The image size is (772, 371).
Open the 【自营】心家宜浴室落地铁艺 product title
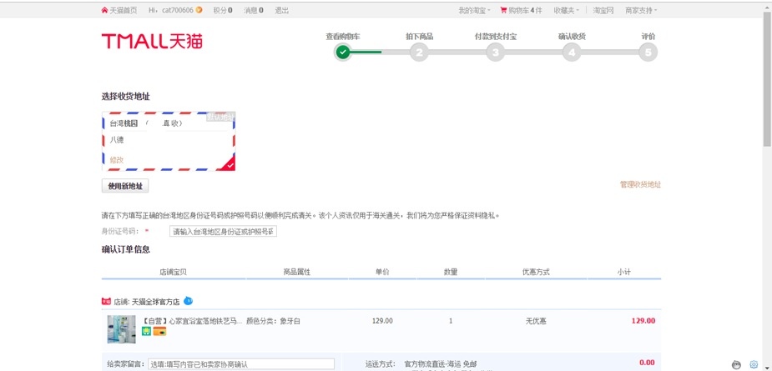click(x=192, y=321)
